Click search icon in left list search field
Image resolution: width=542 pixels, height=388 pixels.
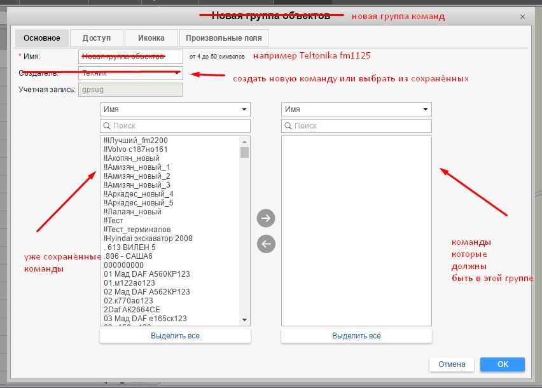[107, 126]
